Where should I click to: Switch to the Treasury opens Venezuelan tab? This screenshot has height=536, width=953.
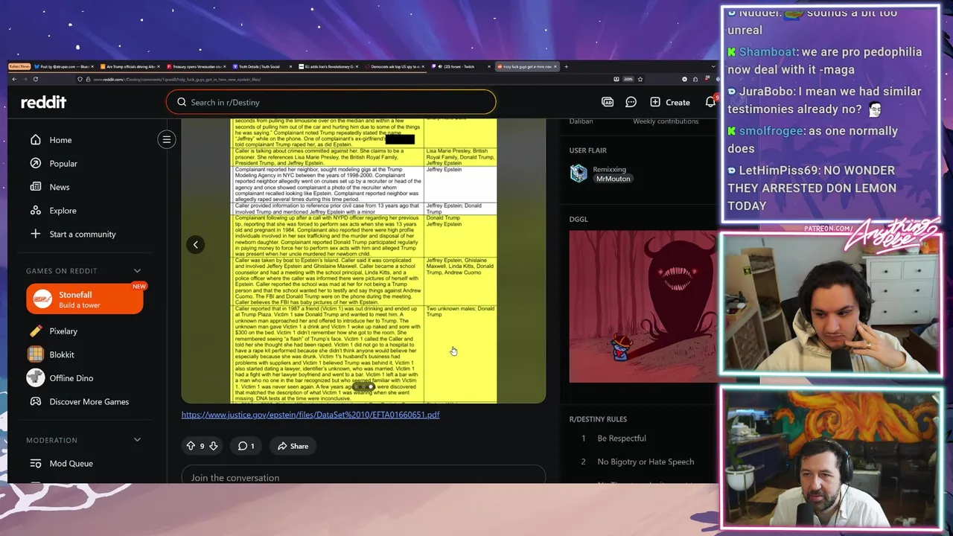click(196, 67)
